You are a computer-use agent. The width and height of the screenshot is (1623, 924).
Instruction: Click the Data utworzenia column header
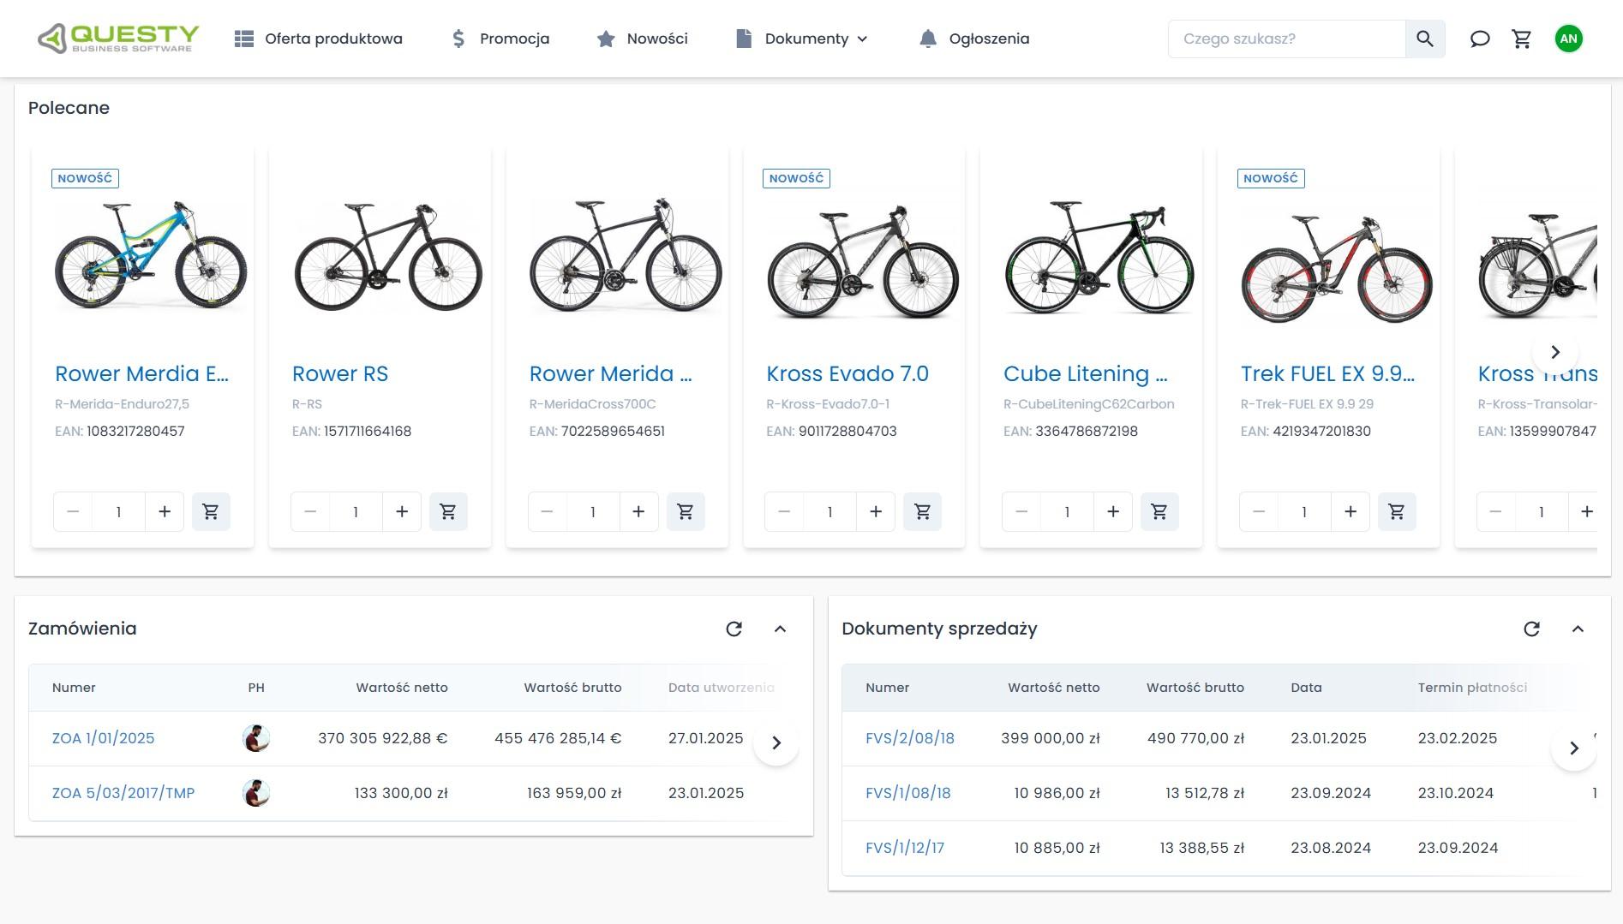[722, 688]
